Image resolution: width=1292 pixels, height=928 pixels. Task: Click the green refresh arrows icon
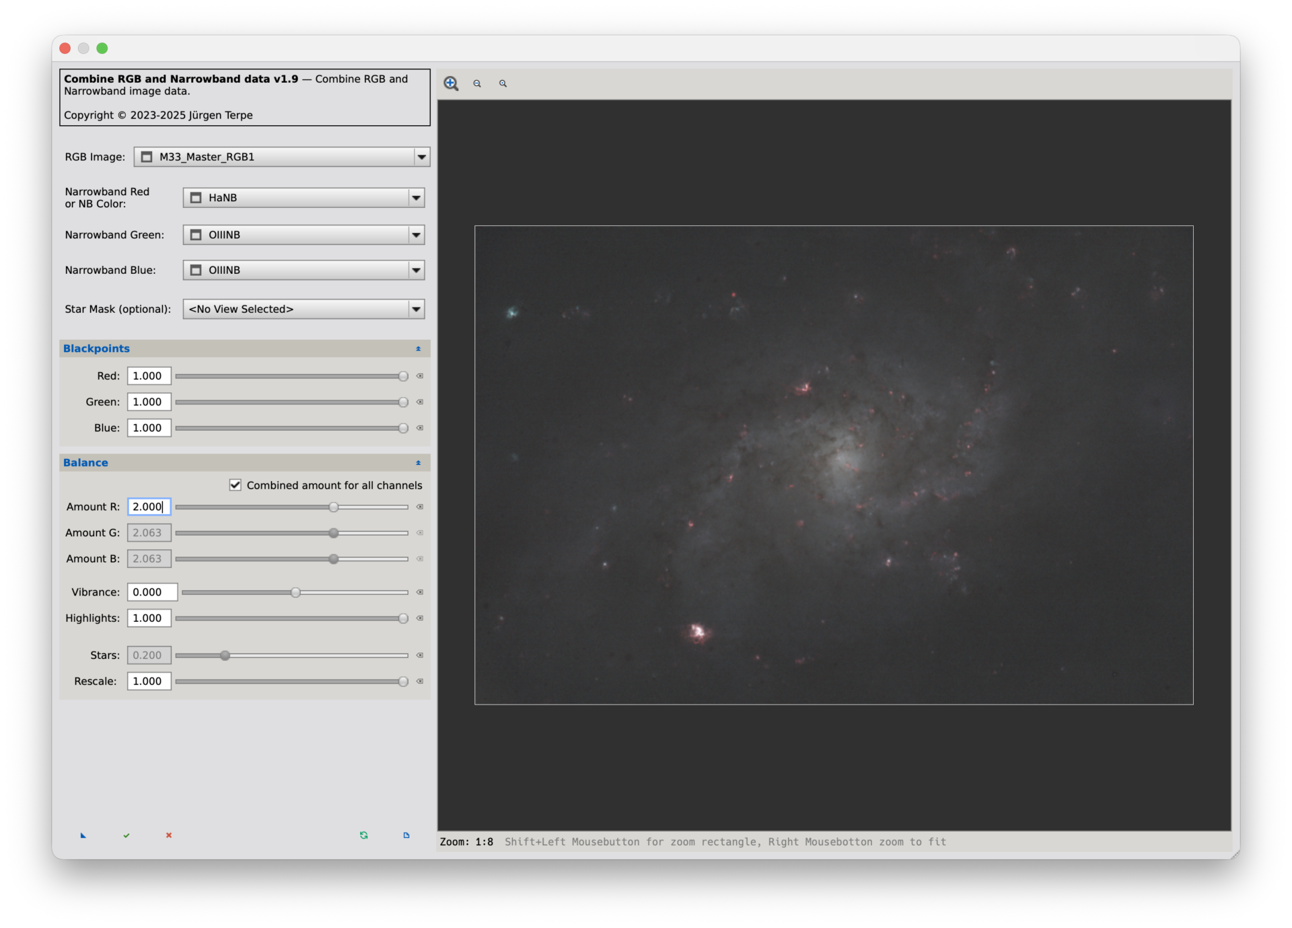pos(364,835)
